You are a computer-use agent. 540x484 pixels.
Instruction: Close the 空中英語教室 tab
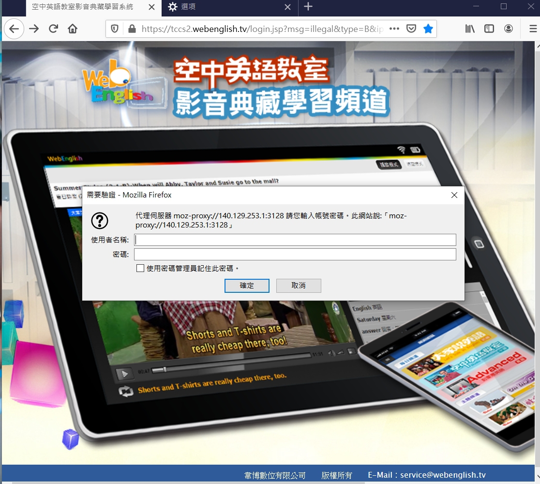pyautogui.click(x=151, y=7)
